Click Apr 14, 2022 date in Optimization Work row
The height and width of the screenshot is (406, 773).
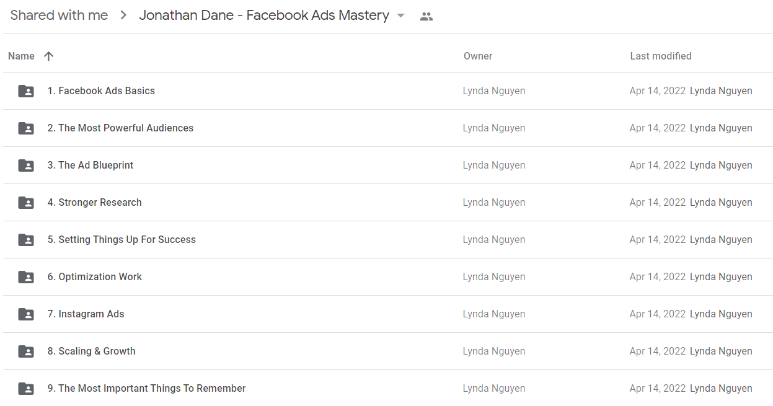pos(658,276)
